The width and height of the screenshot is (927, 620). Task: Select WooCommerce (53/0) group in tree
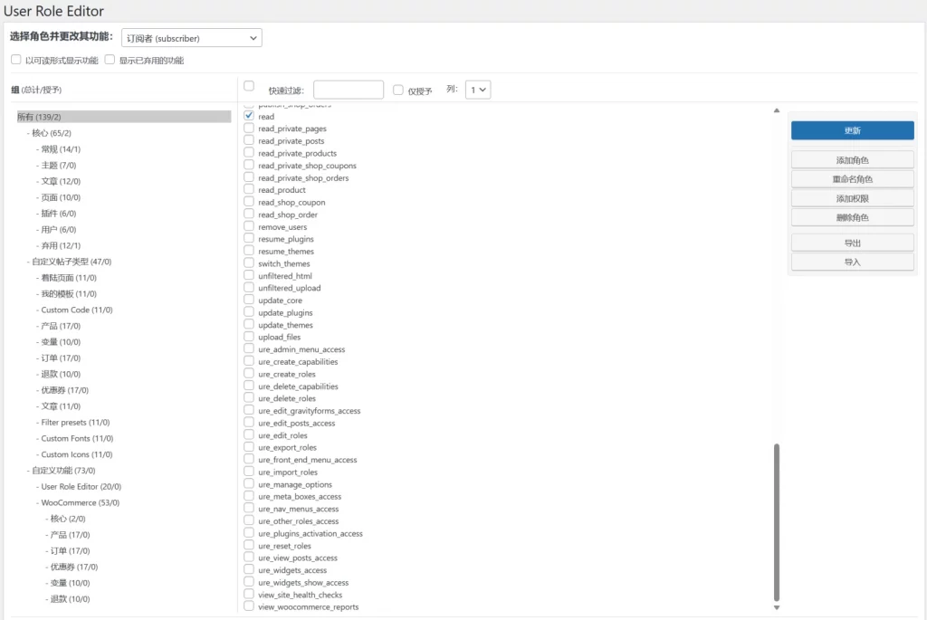click(80, 502)
